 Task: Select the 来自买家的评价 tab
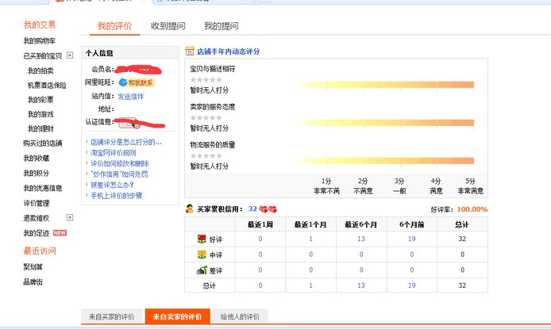[x=111, y=317]
